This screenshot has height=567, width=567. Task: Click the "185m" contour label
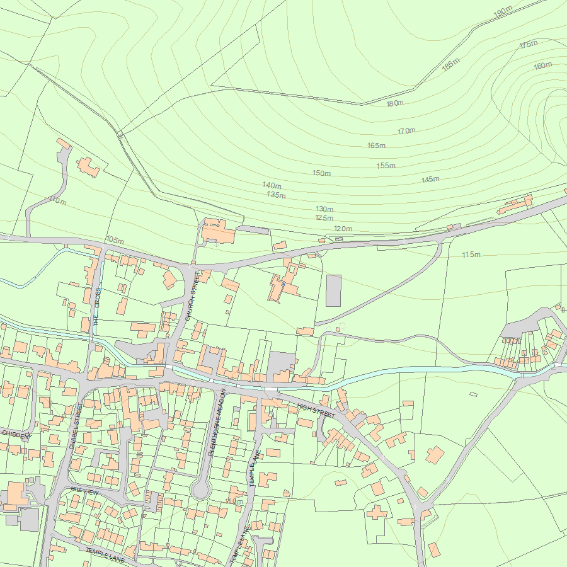click(450, 64)
